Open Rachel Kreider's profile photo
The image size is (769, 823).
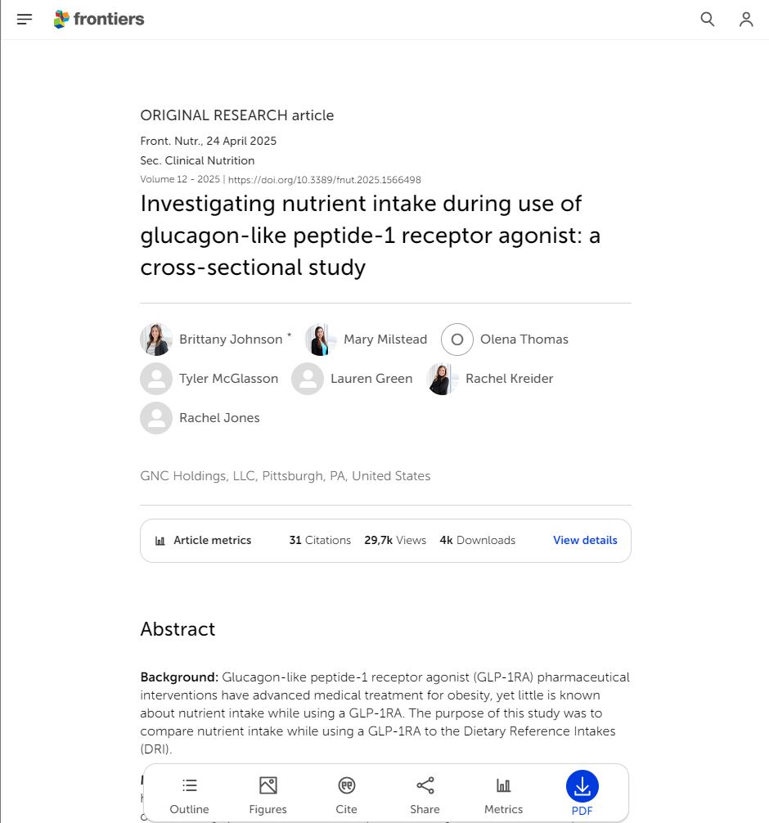[x=443, y=379]
